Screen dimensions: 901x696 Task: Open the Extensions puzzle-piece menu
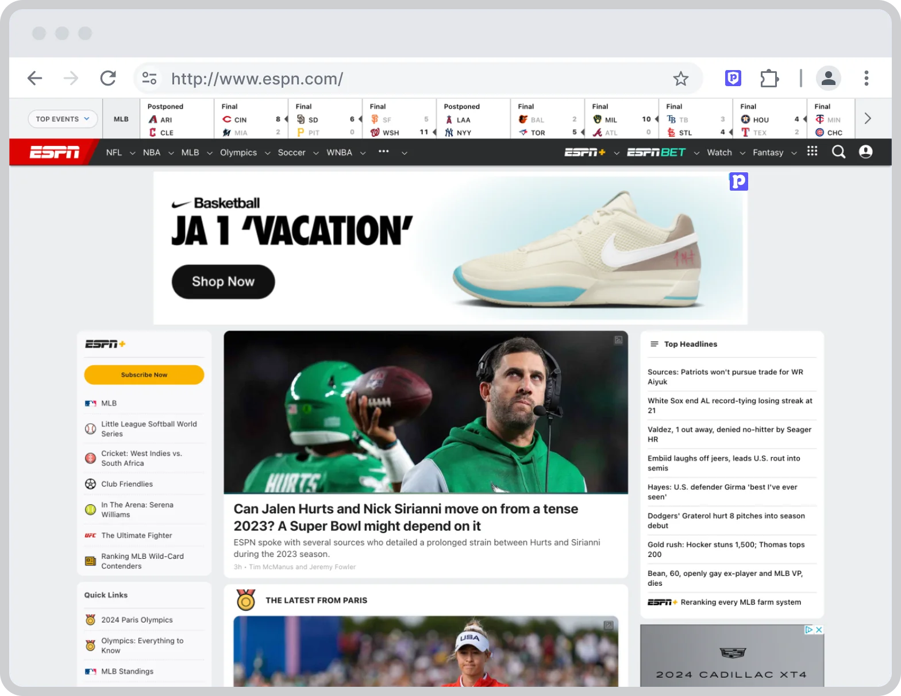tap(769, 78)
